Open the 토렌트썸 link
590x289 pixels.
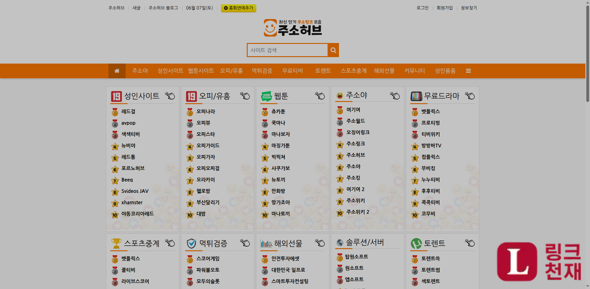click(431, 270)
